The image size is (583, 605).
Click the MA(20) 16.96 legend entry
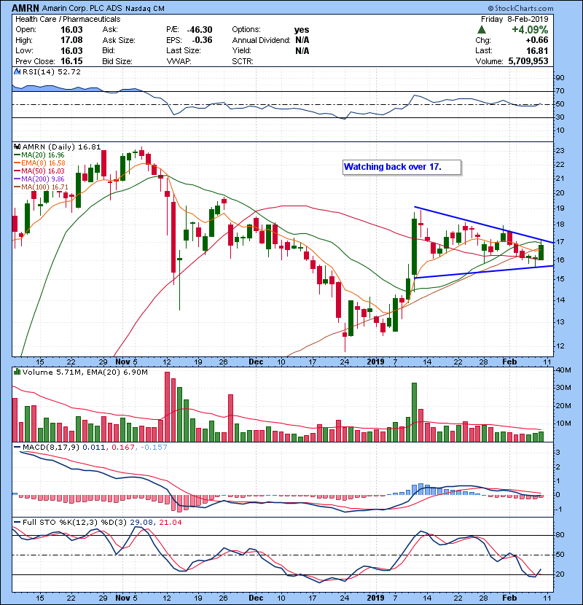coord(39,155)
